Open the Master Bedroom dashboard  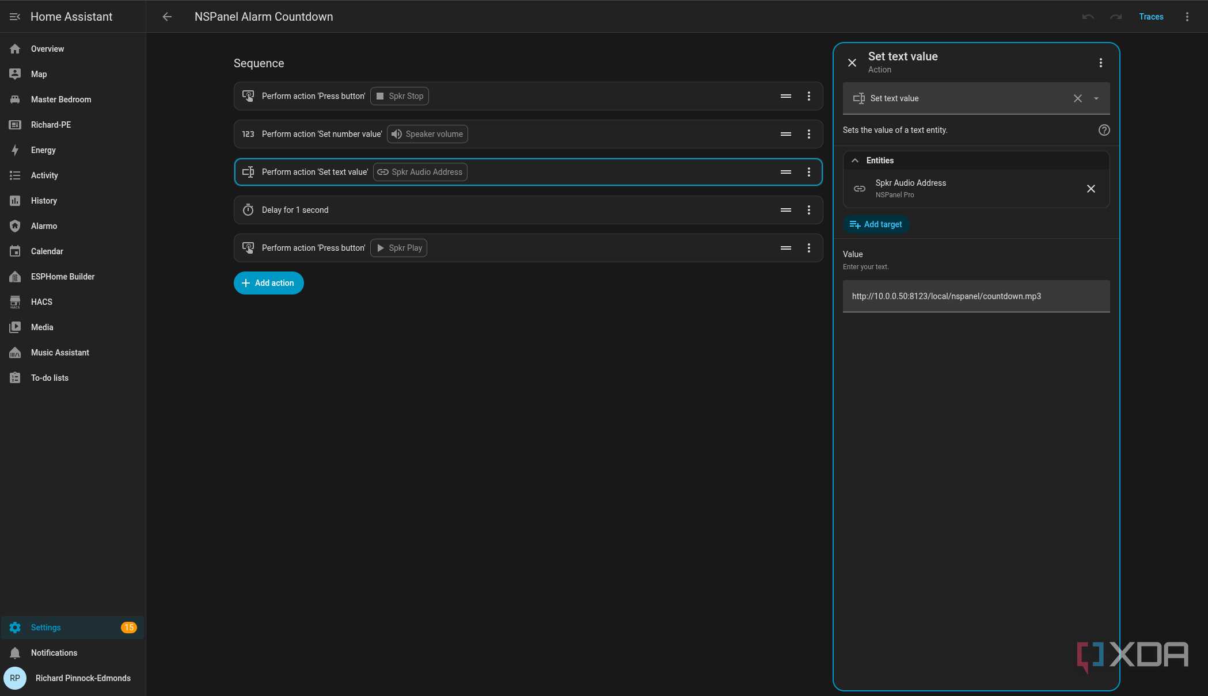pos(73,100)
